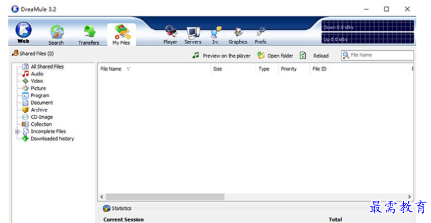Screen dimensions: 431x223
Task: Sort by File ID column
Action: (x=359, y=69)
